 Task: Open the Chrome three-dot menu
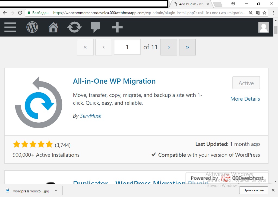tap(273, 13)
